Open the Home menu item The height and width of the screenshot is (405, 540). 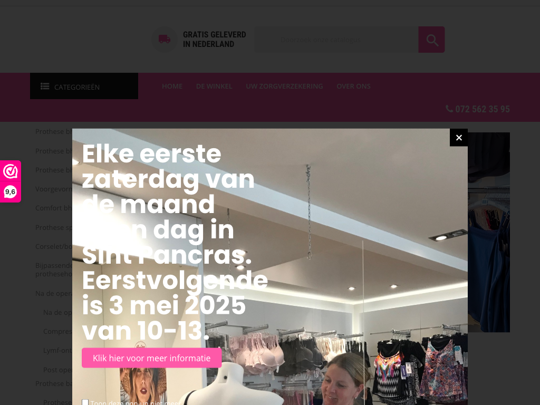tap(172, 86)
